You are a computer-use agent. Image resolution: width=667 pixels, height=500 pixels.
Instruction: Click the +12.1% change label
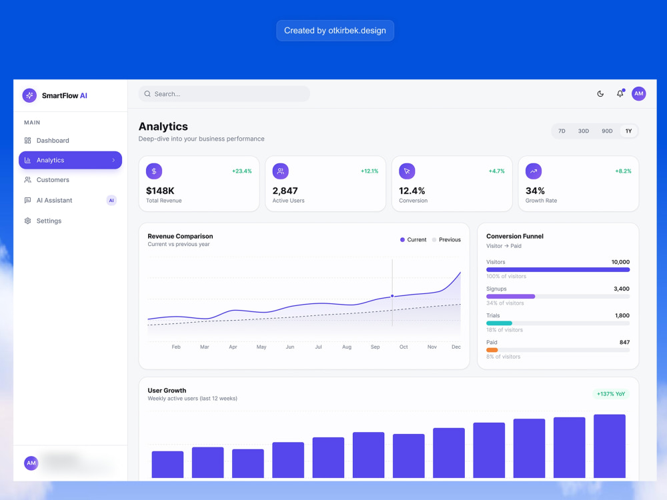click(370, 171)
